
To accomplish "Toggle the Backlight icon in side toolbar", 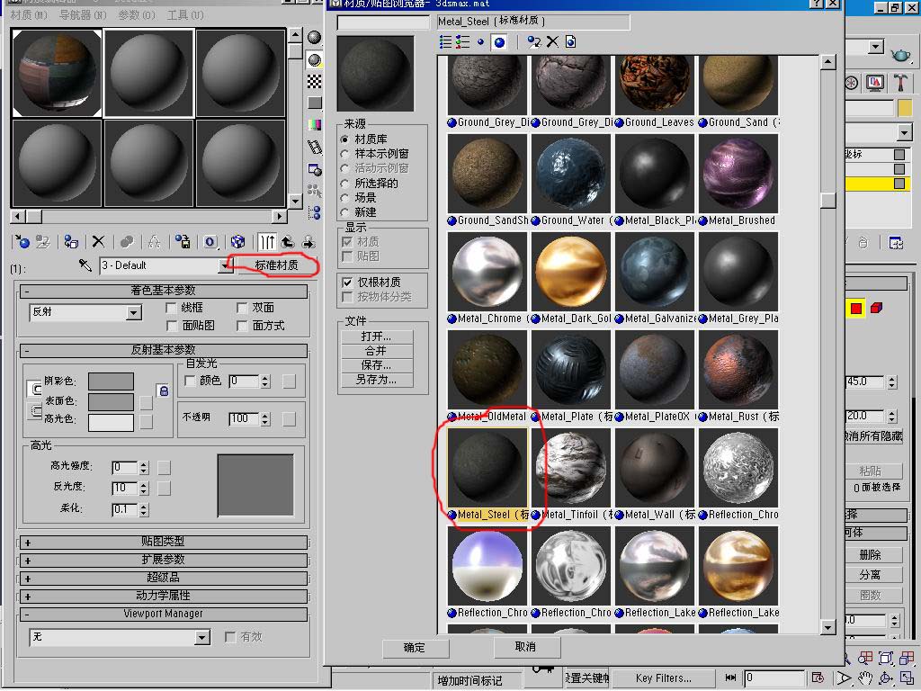I will click(x=315, y=59).
